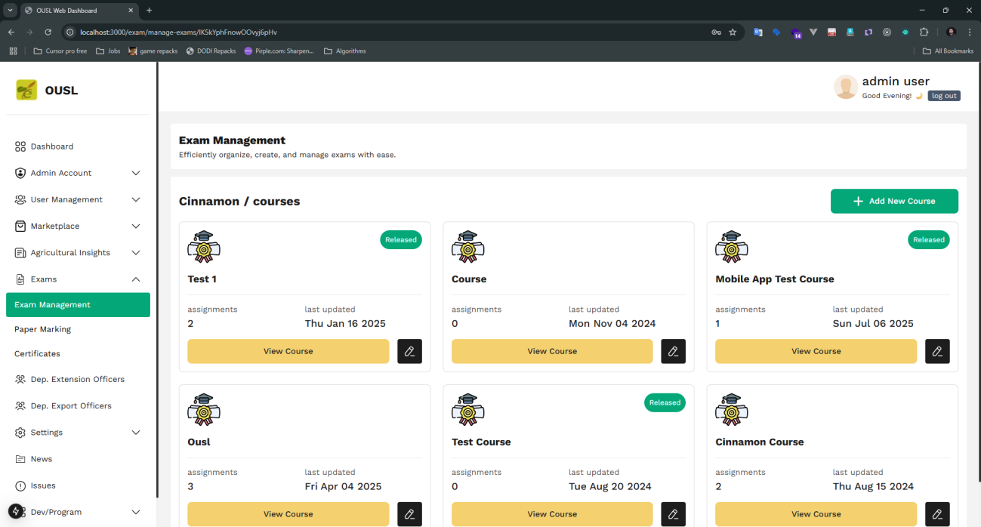Open the Issues sidebar item
This screenshot has height=527, width=981.
43,485
